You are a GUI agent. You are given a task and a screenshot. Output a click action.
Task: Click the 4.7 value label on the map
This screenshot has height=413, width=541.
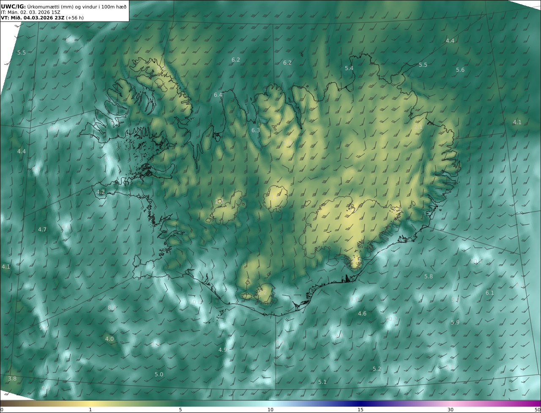tap(42, 229)
